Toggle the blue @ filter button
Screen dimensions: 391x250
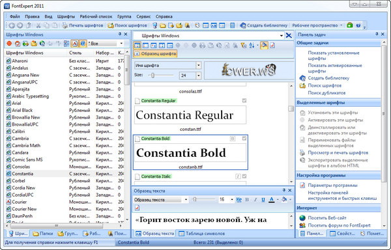[x=83, y=44]
